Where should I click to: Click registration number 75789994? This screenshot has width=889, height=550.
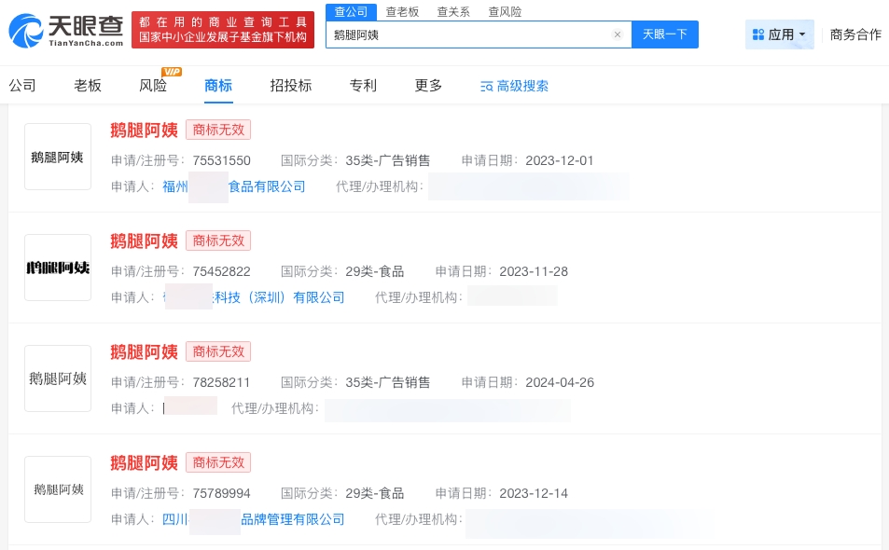(222, 494)
